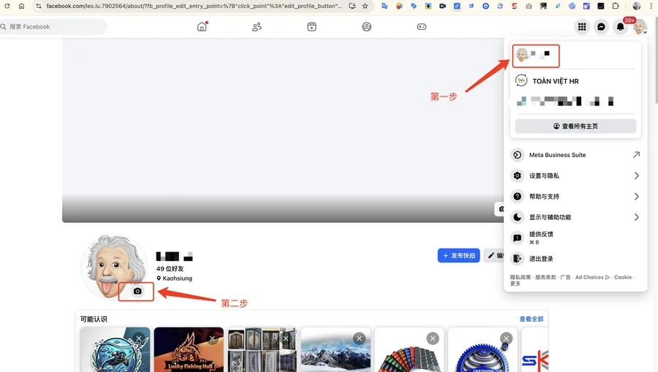This screenshot has height=372, width=658.
Task: Click the 发布快拍 button
Action: (x=458, y=255)
